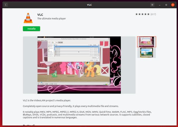Open the five-star rating reviews (817)
This screenshot has width=178, height=127.
(x=146, y=14)
